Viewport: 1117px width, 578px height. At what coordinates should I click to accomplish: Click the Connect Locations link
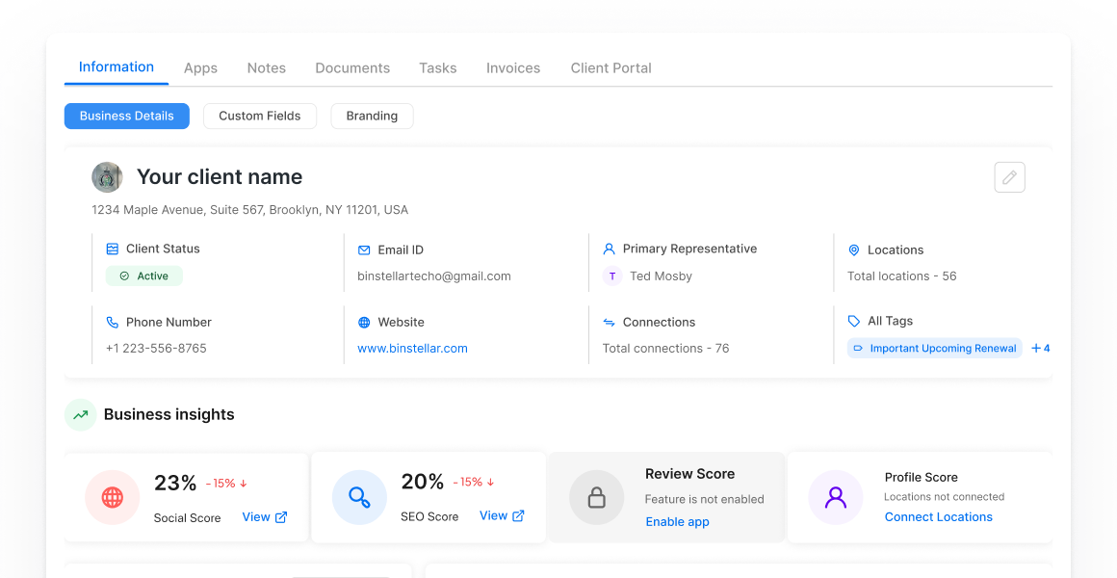tap(939, 517)
